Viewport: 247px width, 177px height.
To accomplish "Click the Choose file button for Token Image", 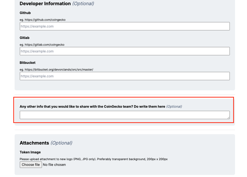I will pos(31,165).
